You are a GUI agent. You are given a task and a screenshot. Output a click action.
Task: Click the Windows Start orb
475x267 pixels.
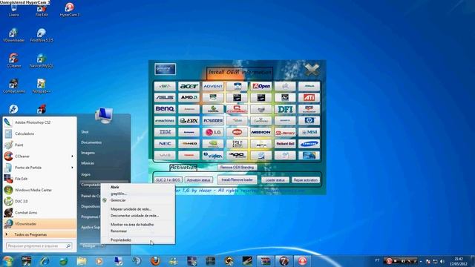[7, 261]
